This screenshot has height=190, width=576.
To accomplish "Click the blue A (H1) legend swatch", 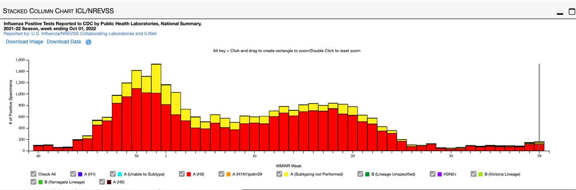I will pyautogui.click(x=81, y=174).
